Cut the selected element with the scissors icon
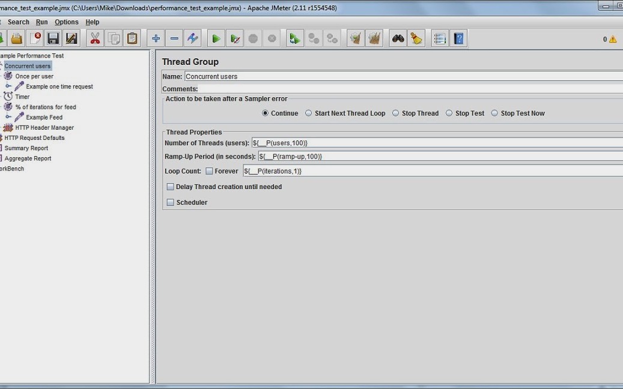Viewport: 623px width, 389px height. (x=94, y=38)
